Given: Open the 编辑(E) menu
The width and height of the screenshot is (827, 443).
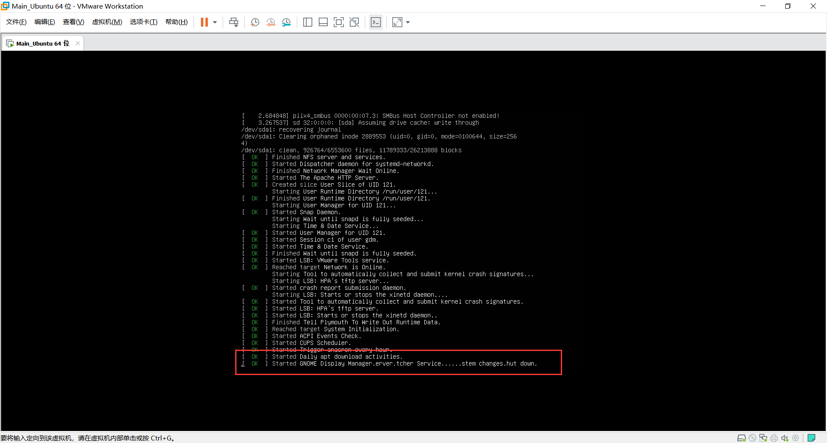Looking at the screenshot, I should 44,22.
